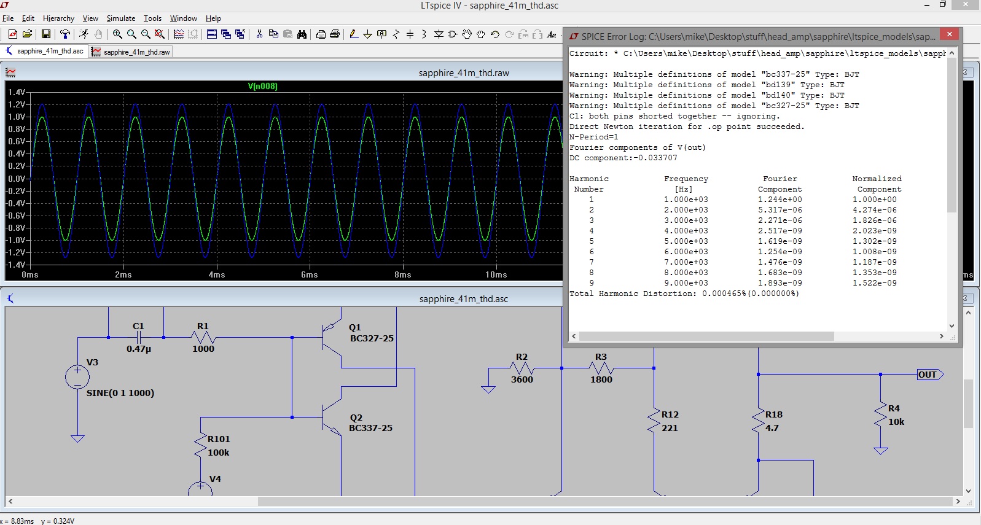This screenshot has height=525, width=981.
Task: Open a file with the folder icon
Action: coord(27,34)
